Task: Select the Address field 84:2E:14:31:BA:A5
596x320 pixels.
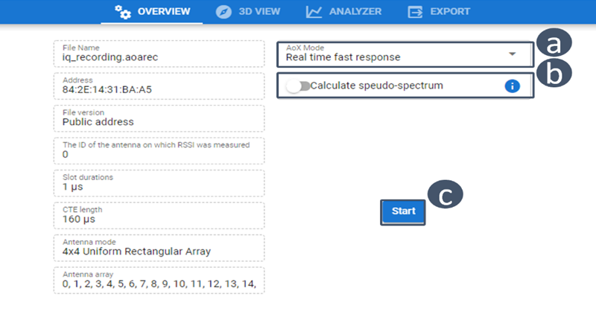Action: tap(159, 86)
